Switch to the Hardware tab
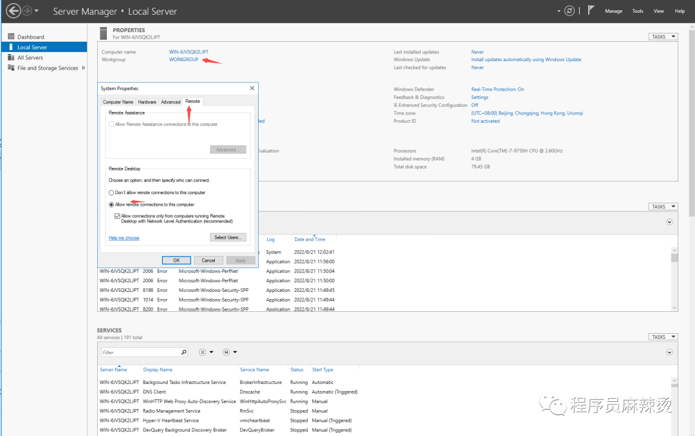The width and height of the screenshot is (695, 436). click(147, 102)
